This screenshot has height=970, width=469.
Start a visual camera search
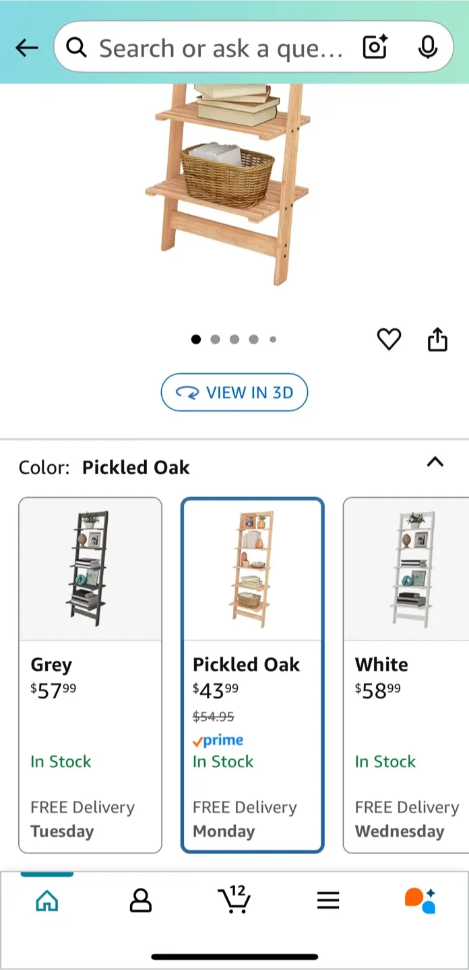pos(375,47)
